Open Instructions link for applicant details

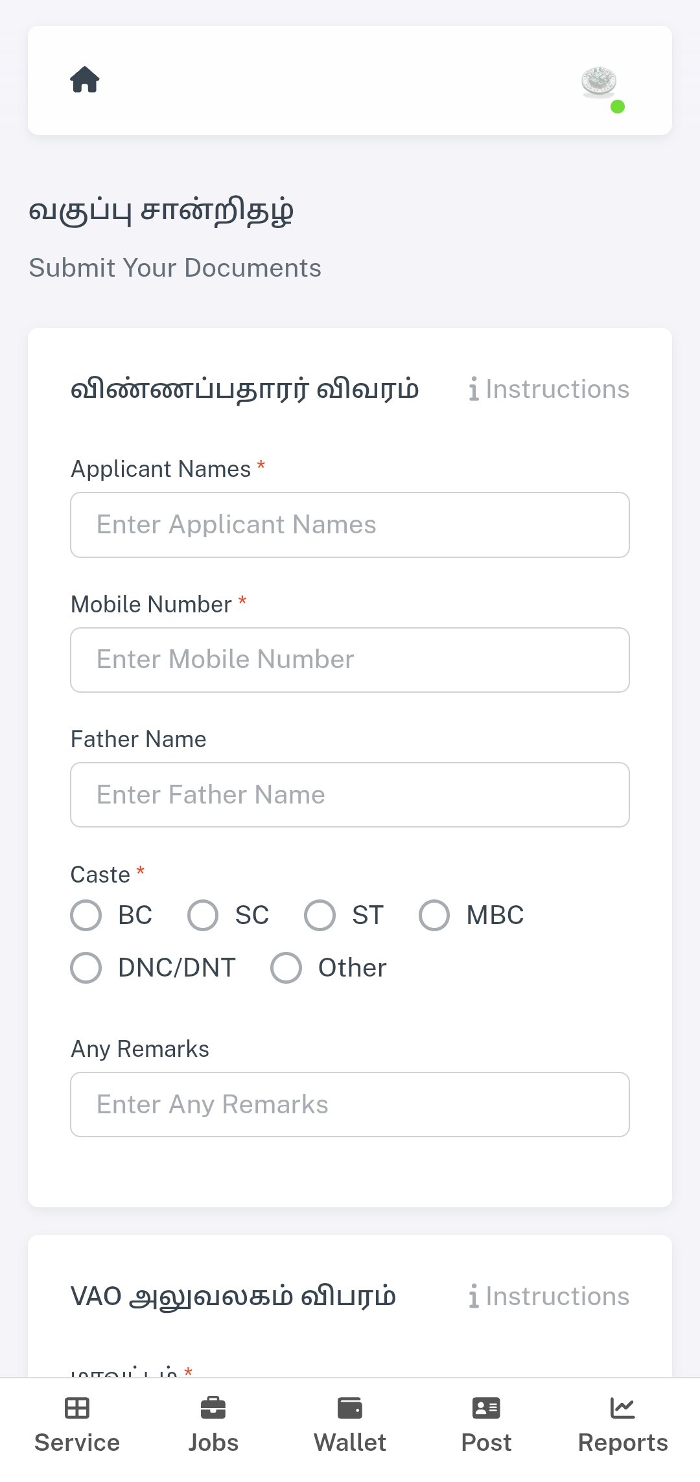557,389
